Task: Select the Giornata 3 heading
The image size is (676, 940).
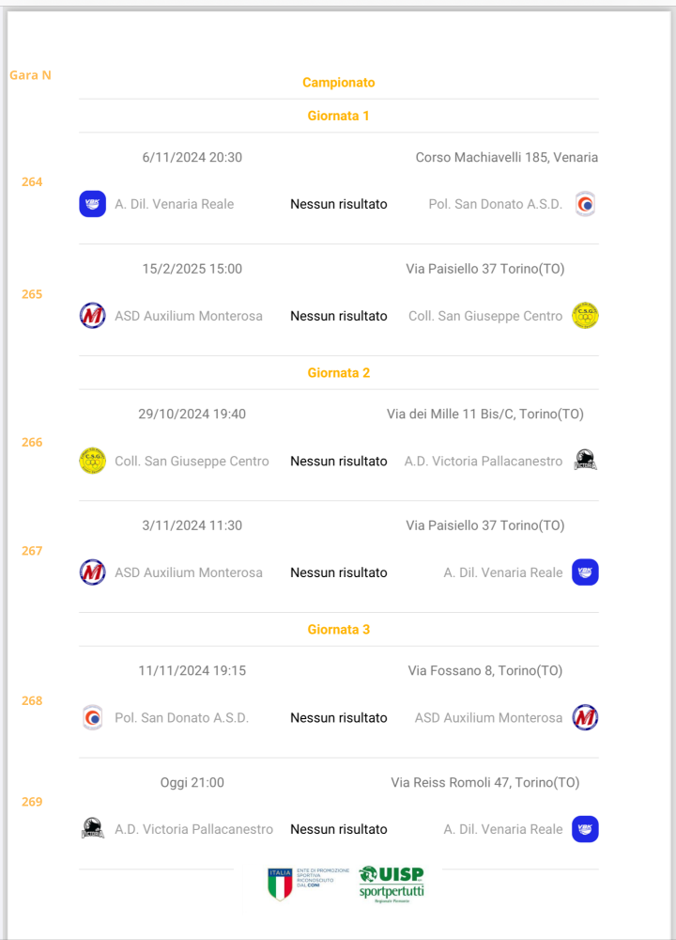Action: 338,630
